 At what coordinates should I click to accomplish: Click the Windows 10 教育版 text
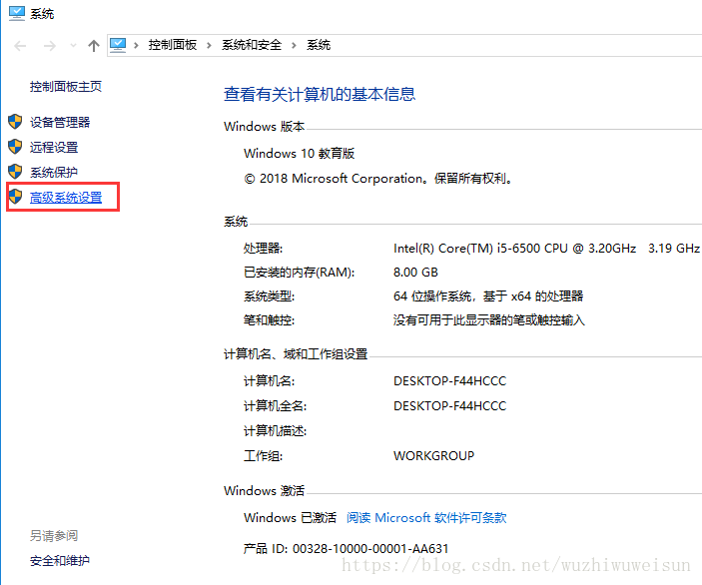[299, 154]
